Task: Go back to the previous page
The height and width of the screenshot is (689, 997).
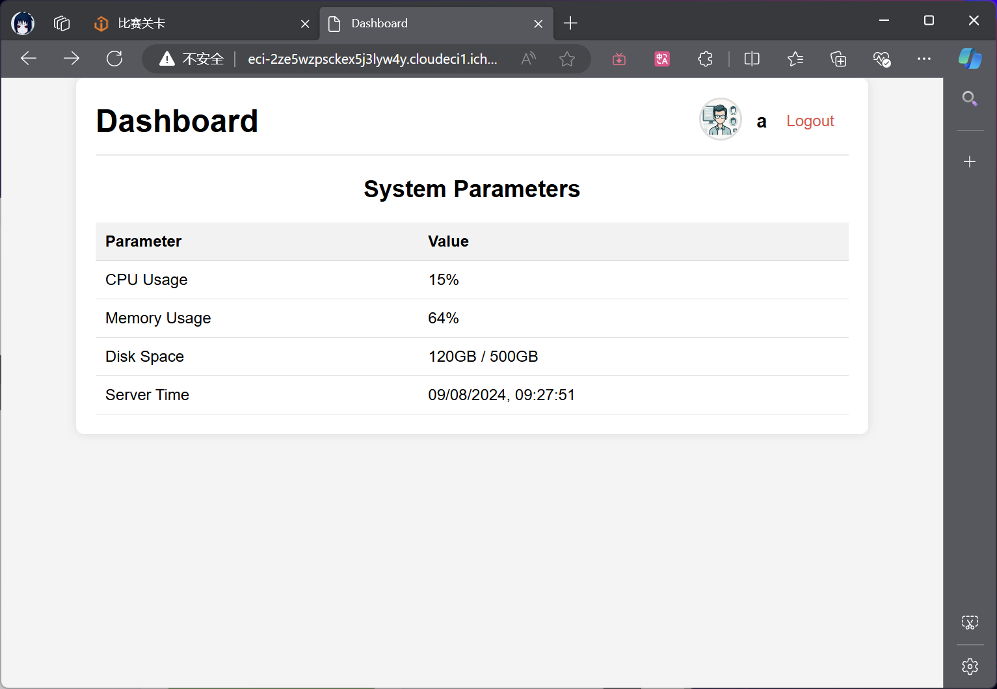Action: coord(29,59)
